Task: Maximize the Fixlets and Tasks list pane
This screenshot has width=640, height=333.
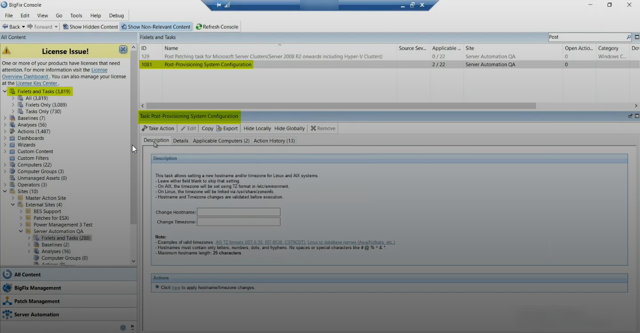Action: (637, 37)
